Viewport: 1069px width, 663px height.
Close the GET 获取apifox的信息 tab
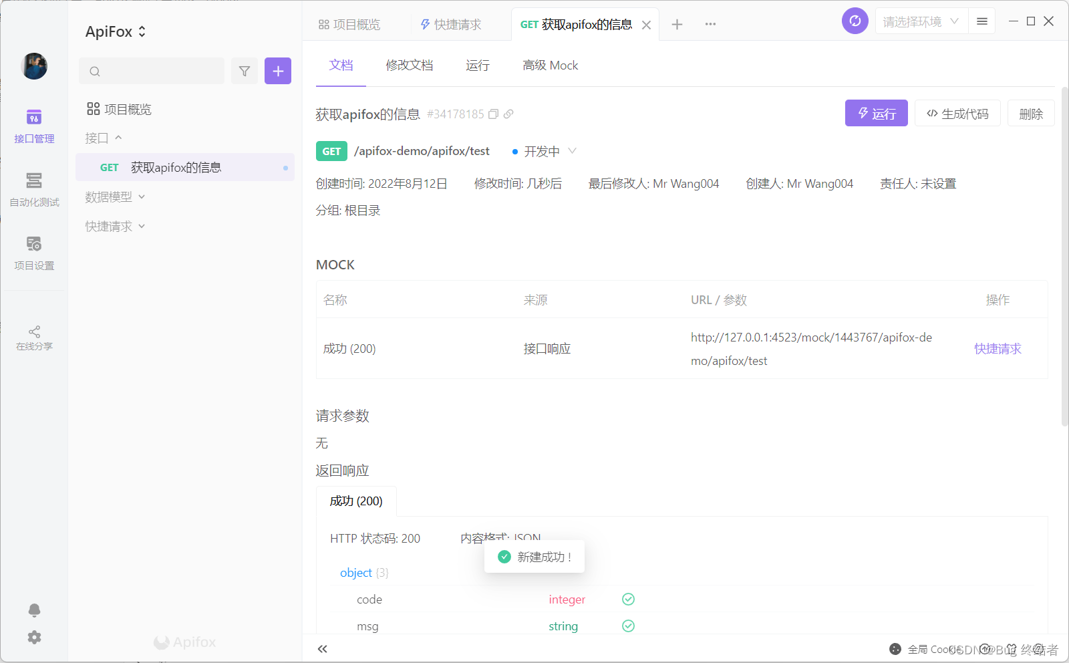point(646,25)
